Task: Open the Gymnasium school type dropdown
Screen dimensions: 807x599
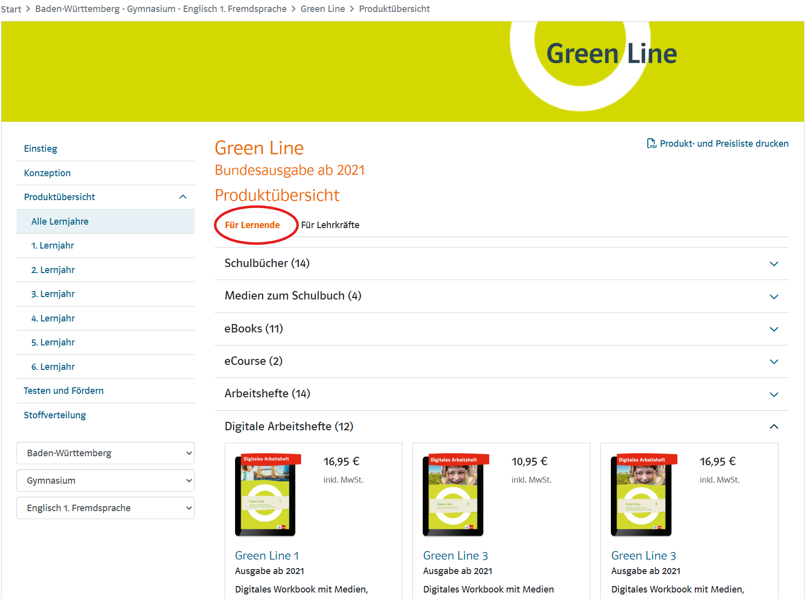Action: [x=105, y=481]
